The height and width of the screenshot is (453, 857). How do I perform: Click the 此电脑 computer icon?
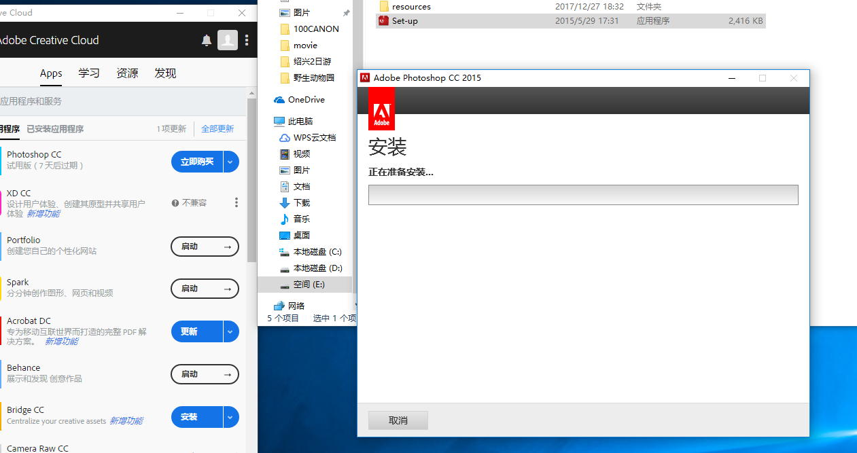click(x=279, y=122)
